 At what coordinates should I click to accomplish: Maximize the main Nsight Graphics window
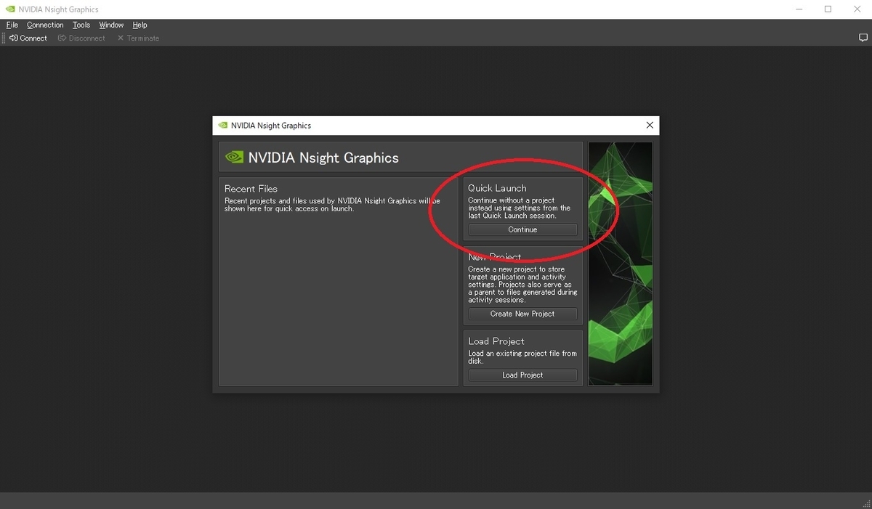(x=828, y=9)
